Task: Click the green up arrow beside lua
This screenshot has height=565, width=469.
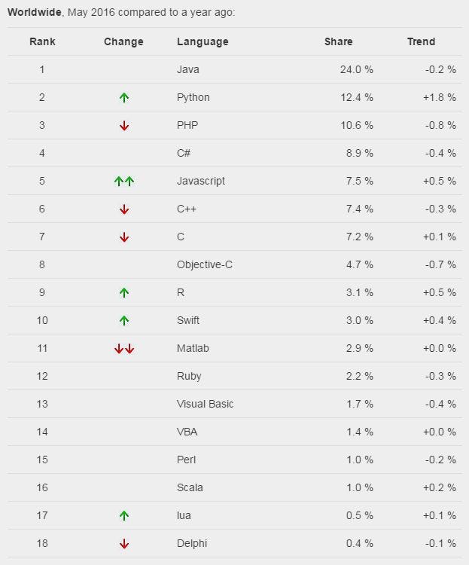Action: [x=124, y=515]
